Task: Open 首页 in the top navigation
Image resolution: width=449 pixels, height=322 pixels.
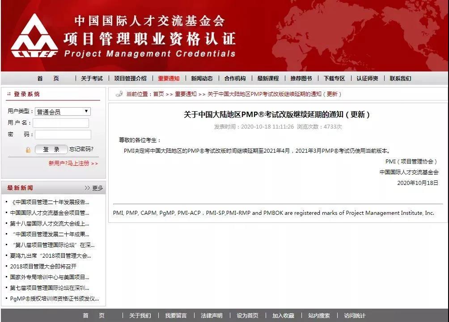Action: 48,78
